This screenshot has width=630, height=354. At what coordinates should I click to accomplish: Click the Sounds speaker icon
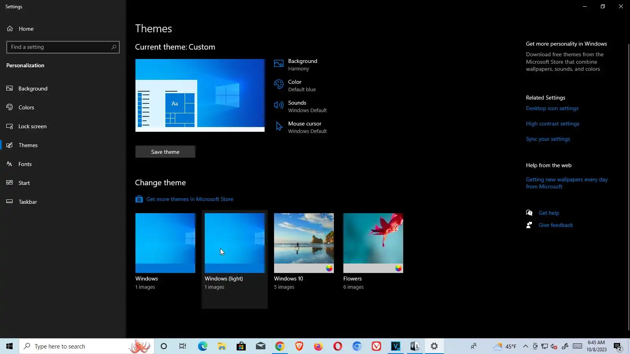279,105
